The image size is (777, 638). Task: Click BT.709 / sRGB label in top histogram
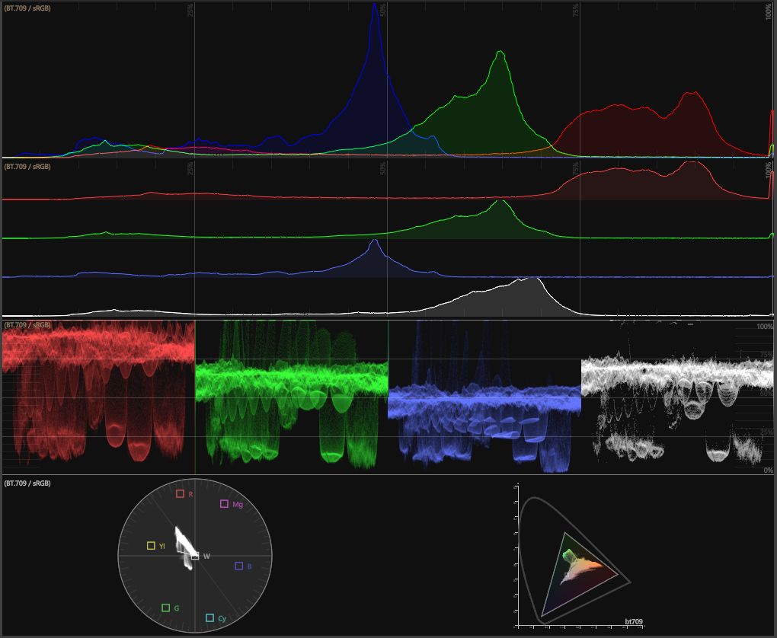[x=28, y=8]
